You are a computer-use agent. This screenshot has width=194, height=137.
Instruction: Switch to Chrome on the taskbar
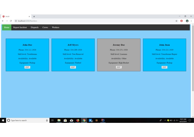coord(84,120)
